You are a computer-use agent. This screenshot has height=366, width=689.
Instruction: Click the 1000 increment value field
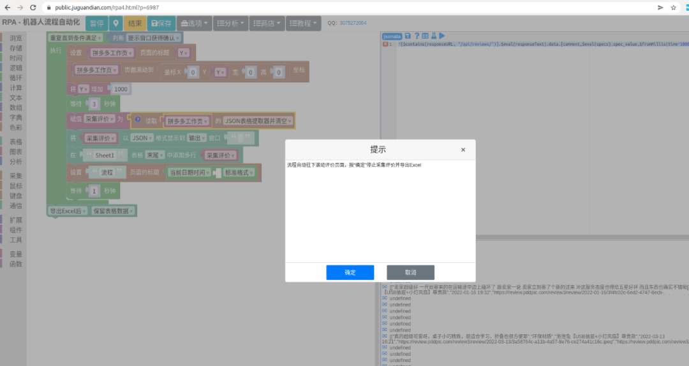tap(121, 89)
